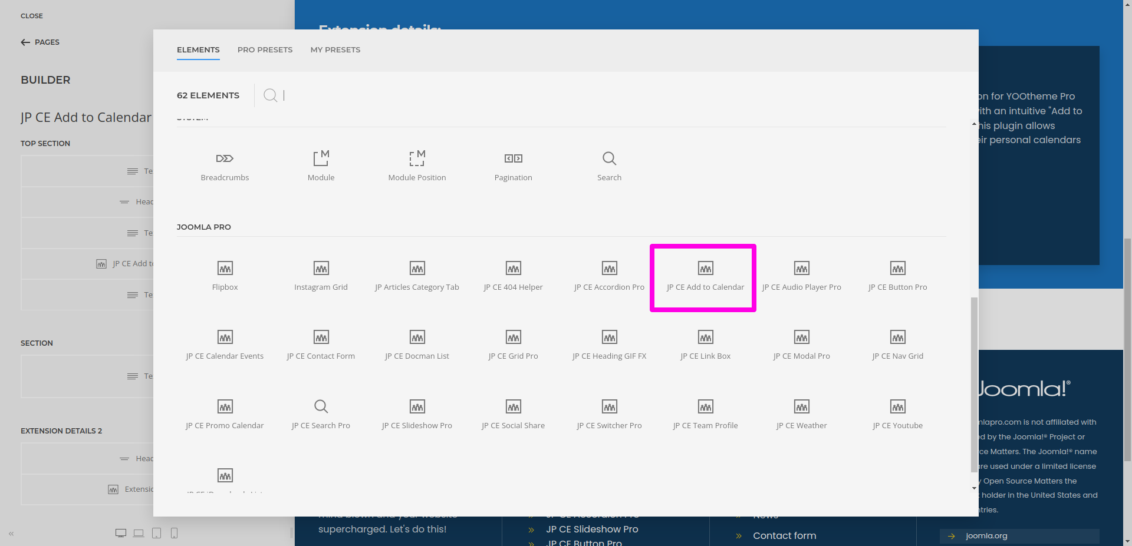Collapse the sidebar with double chevron
Viewport: 1132px width, 546px height.
pos(11,534)
